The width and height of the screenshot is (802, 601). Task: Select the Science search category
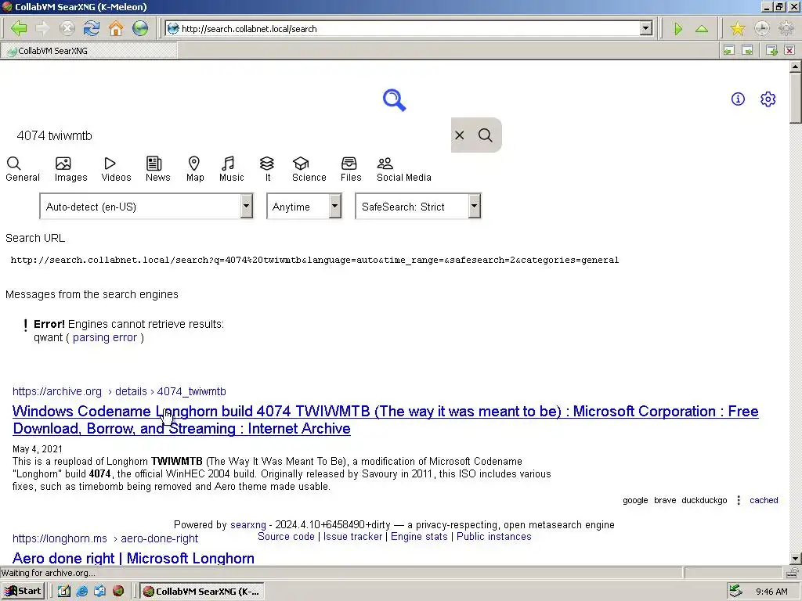309,170
